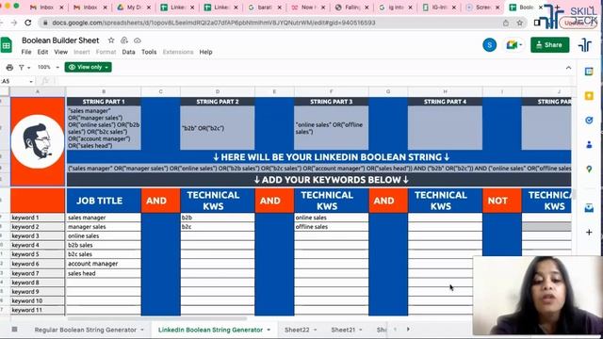
Task: Select the String Part 2 output cell
Action: [218, 128]
